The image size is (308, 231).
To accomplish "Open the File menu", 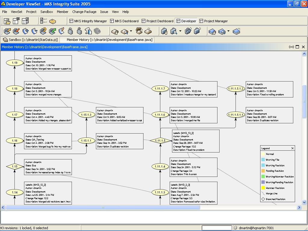I will (5, 12).
